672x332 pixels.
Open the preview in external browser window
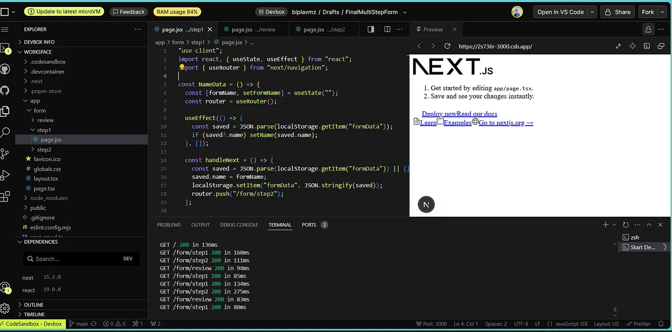(661, 46)
